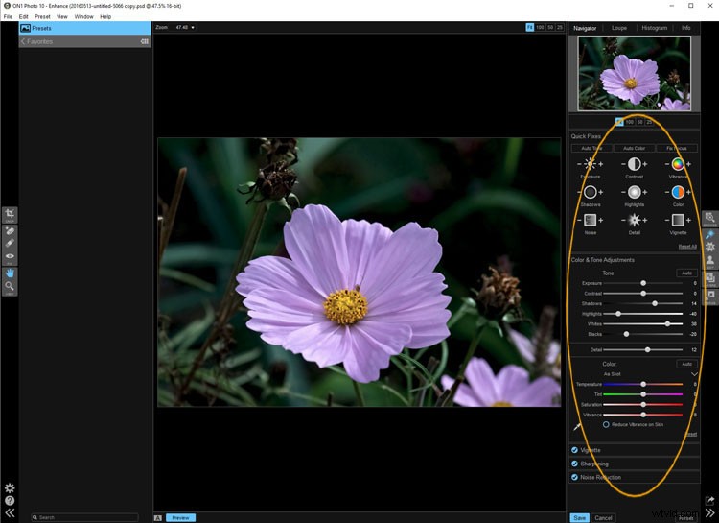Image resolution: width=719 pixels, height=523 pixels.
Task: Click the Vignette quick fix icon
Action: click(678, 221)
